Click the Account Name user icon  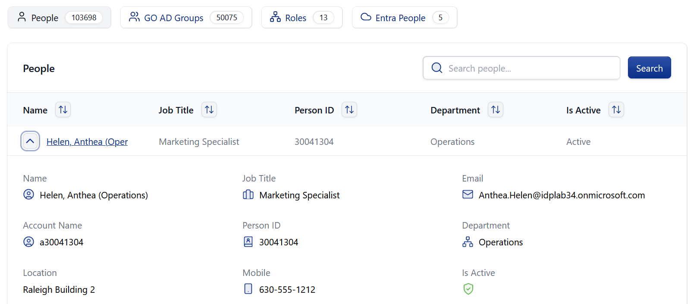click(x=28, y=242)
